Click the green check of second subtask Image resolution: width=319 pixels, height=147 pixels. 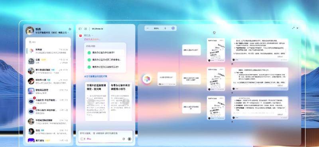click(89, 60)
